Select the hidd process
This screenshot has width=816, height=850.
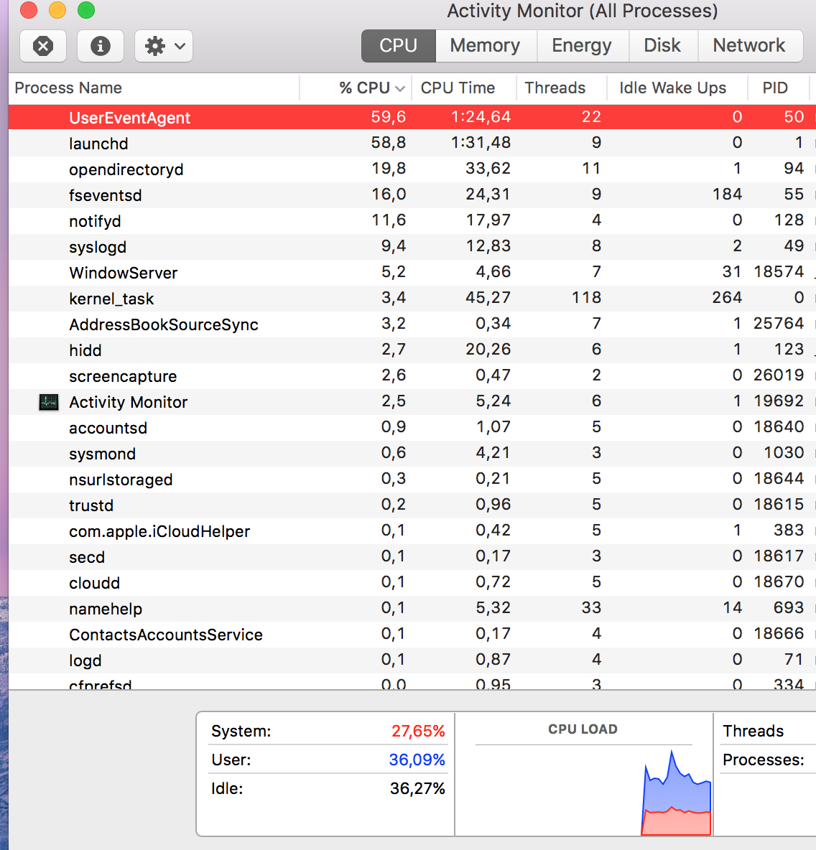(x=412, y=350)
